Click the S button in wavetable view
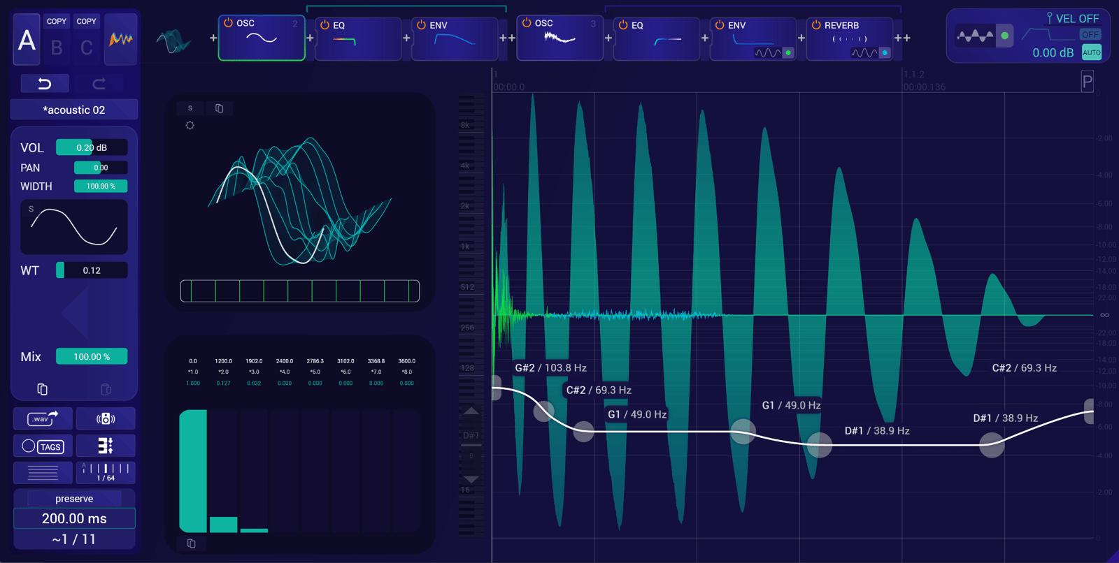 point(190,108)
